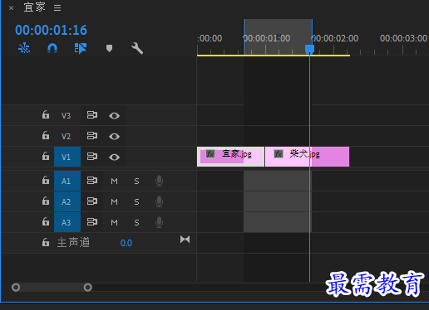The image size is (429, 310).
Task: Toggle sync lock on A3
Action: [x=92, y=222]
